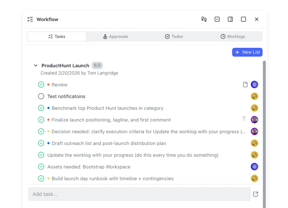
Task: Click Tom Langridge's avatar on Test notificatoins
Action: 254,96
